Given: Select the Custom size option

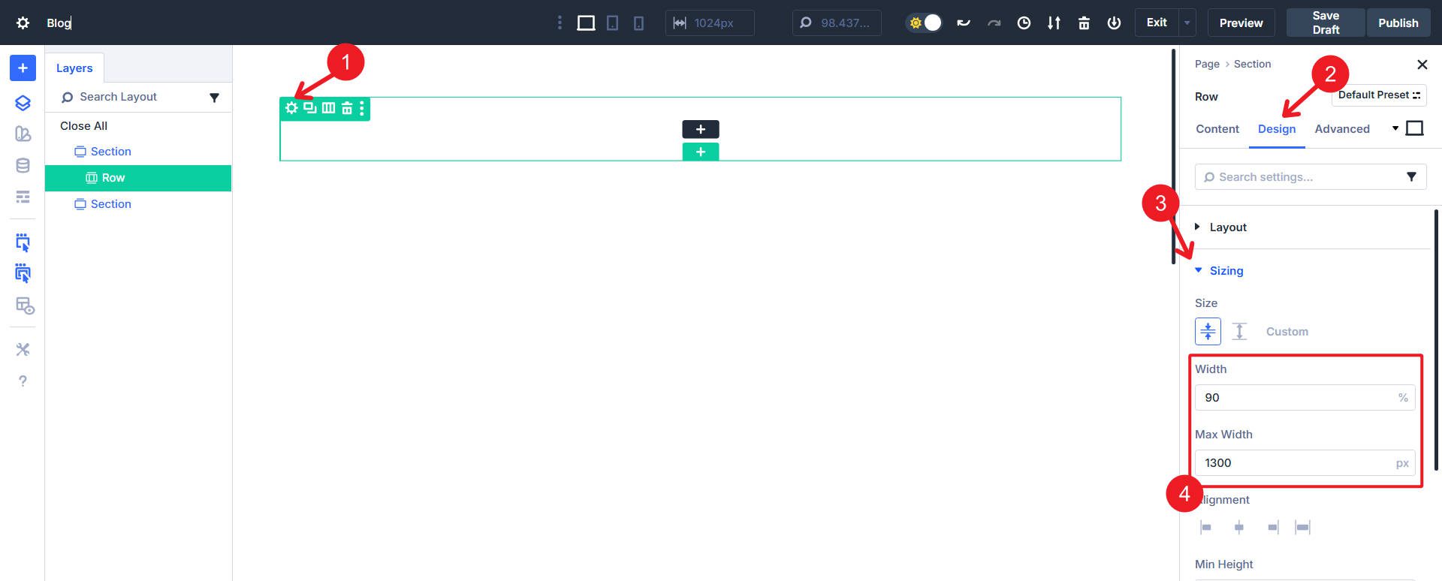Looking at the screenshot, I should (x=1287, y=332).
